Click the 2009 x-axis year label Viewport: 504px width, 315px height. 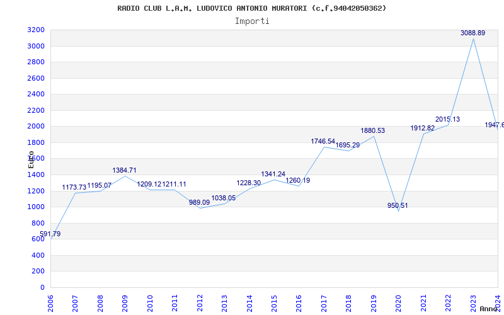coord(125,303)
